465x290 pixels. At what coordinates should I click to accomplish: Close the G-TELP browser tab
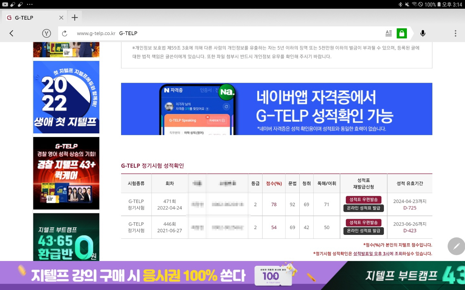(x=61, y=18)
